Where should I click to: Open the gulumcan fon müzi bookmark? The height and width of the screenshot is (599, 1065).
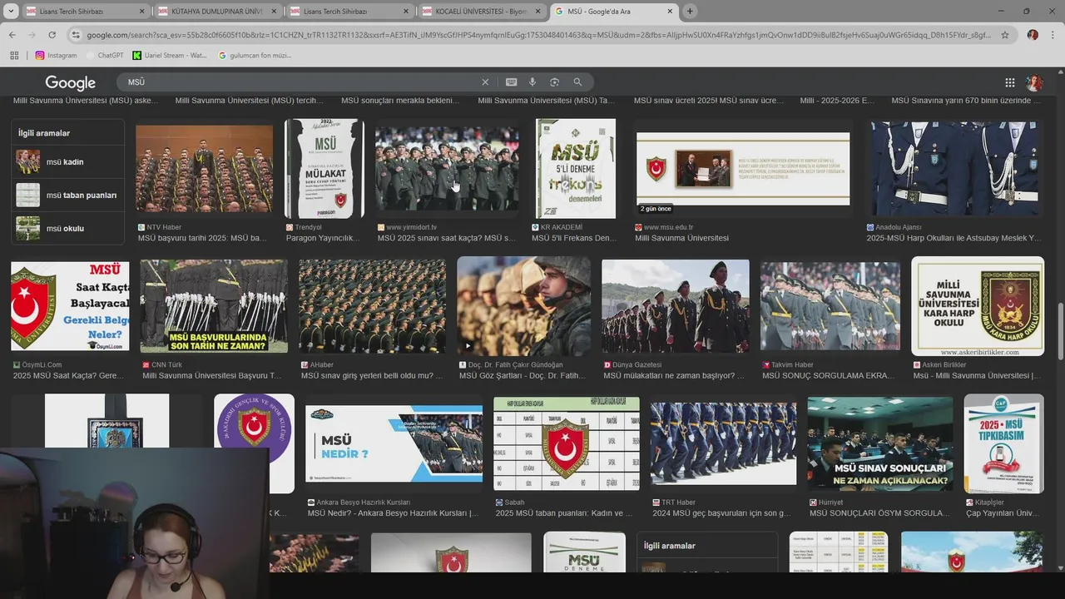255,56
